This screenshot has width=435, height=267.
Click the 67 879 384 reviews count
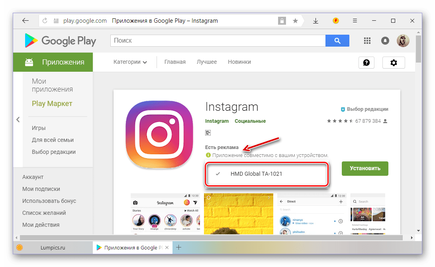[368, 121]
